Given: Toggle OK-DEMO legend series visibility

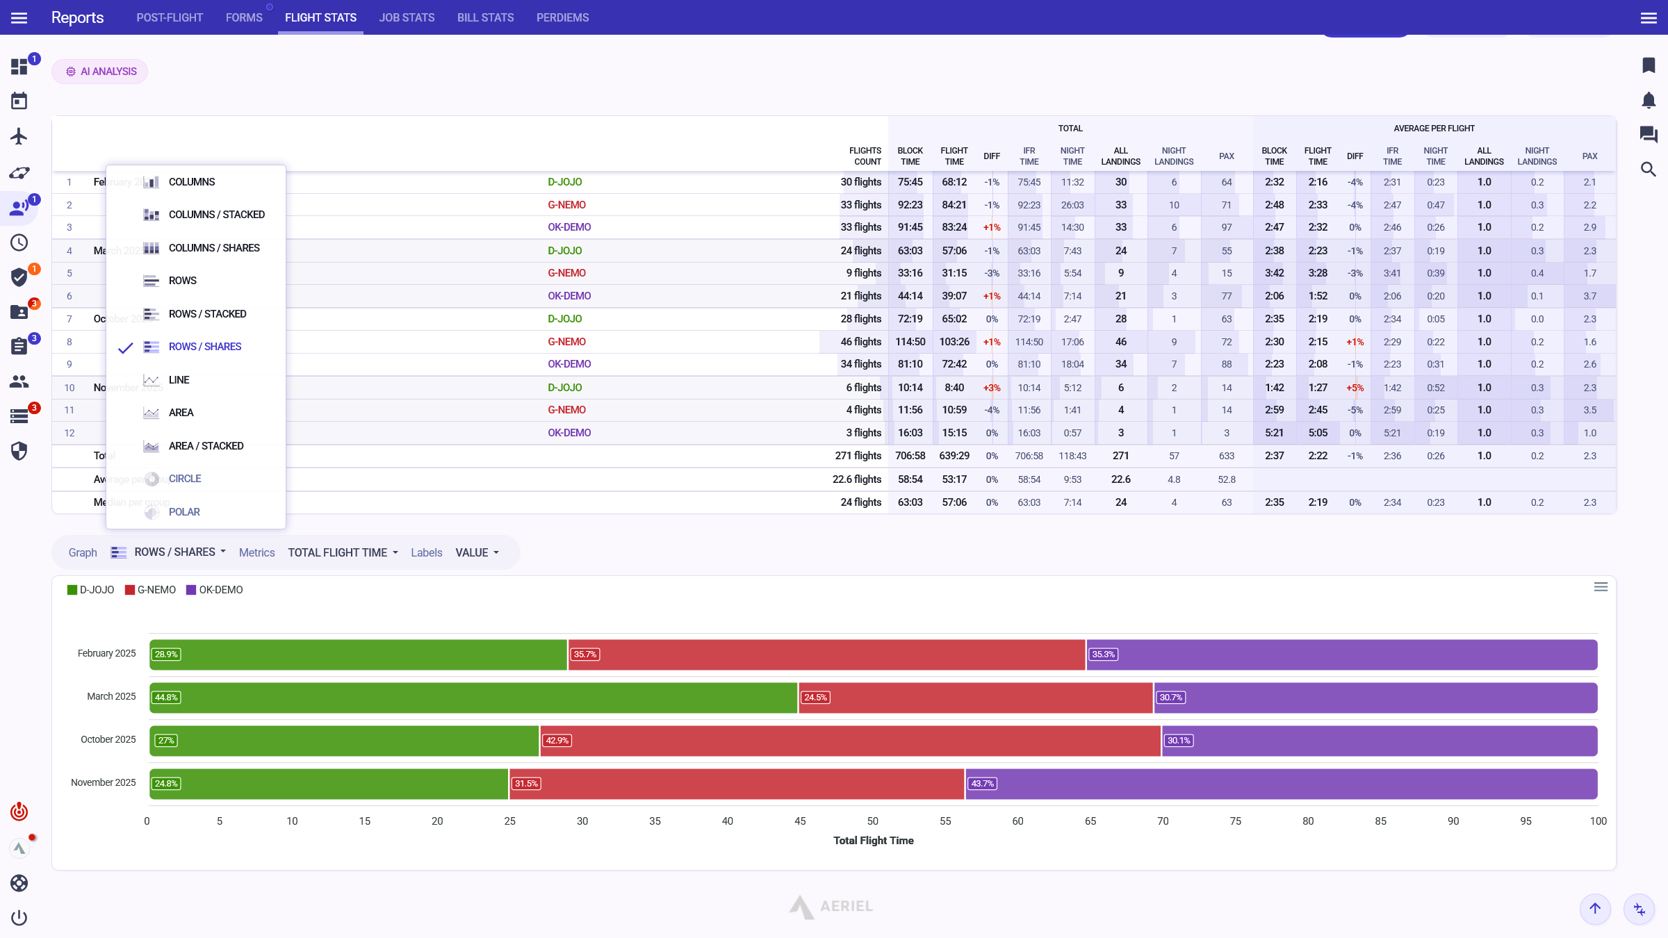Looking at the screenshot, I should (215, 590).
